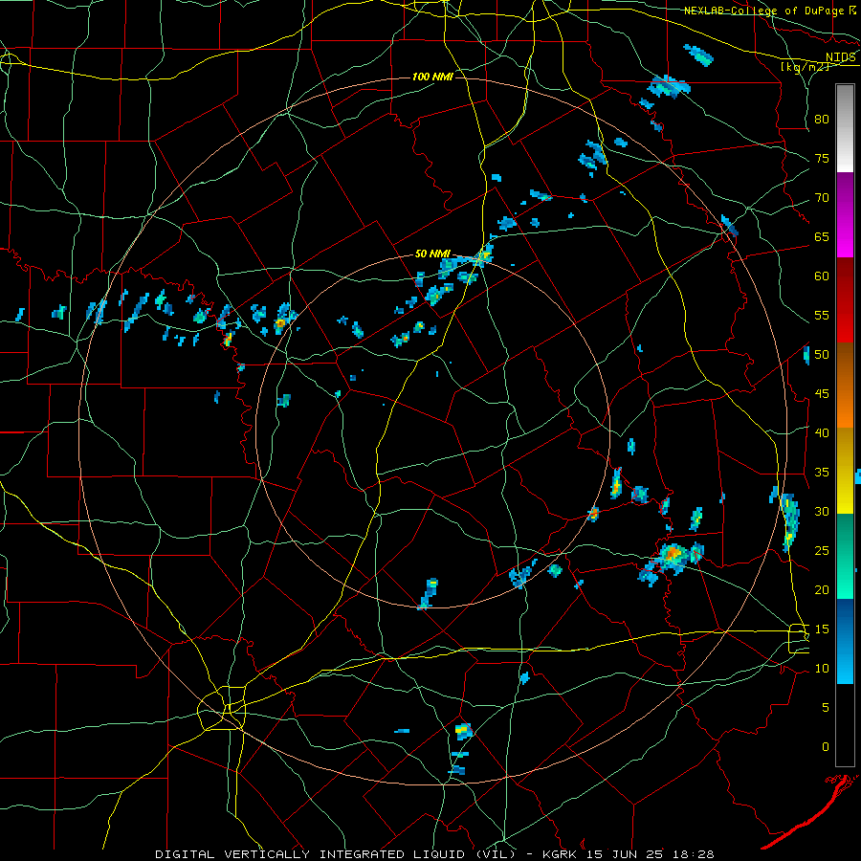Click the scale value 80

[822, 120]
